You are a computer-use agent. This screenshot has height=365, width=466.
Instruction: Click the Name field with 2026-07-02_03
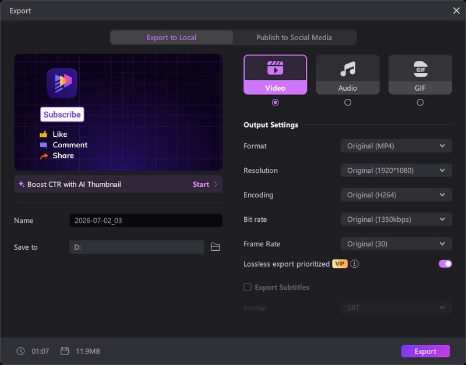pos(146,221)
